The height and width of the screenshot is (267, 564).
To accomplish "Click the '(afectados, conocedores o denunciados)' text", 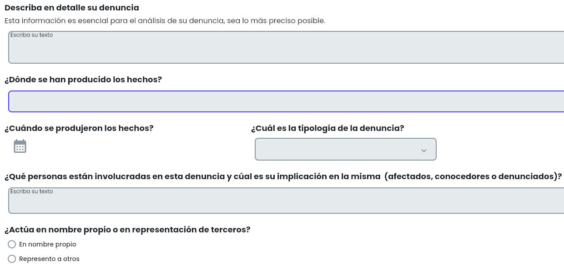I will point(473,176).
